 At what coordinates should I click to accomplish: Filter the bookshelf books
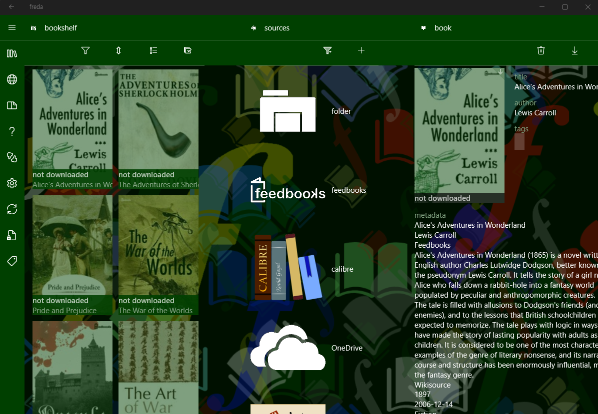(85, 50)
